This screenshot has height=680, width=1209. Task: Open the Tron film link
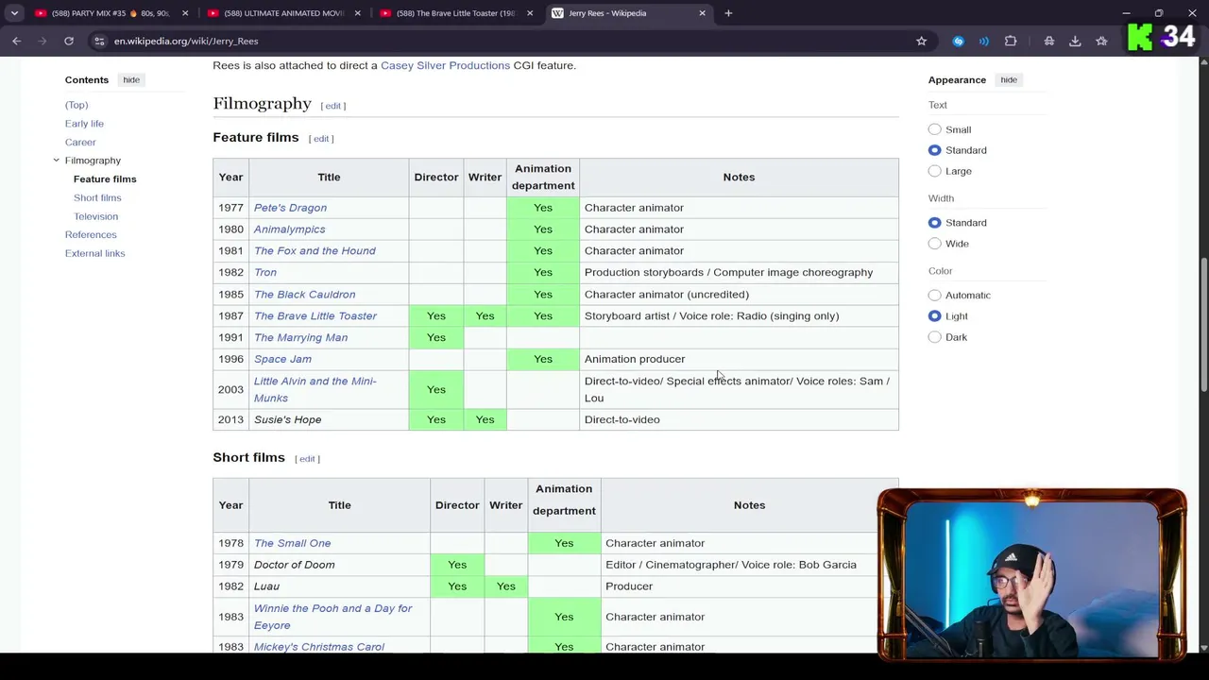pos(265,273)
